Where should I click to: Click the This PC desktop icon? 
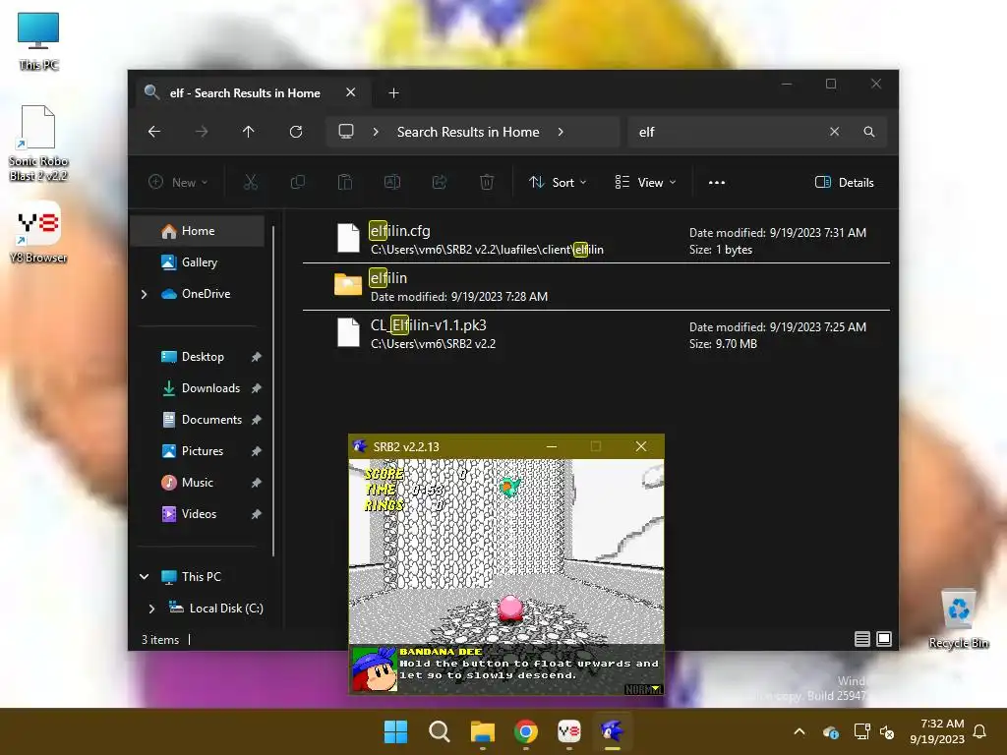pos(38,41)
